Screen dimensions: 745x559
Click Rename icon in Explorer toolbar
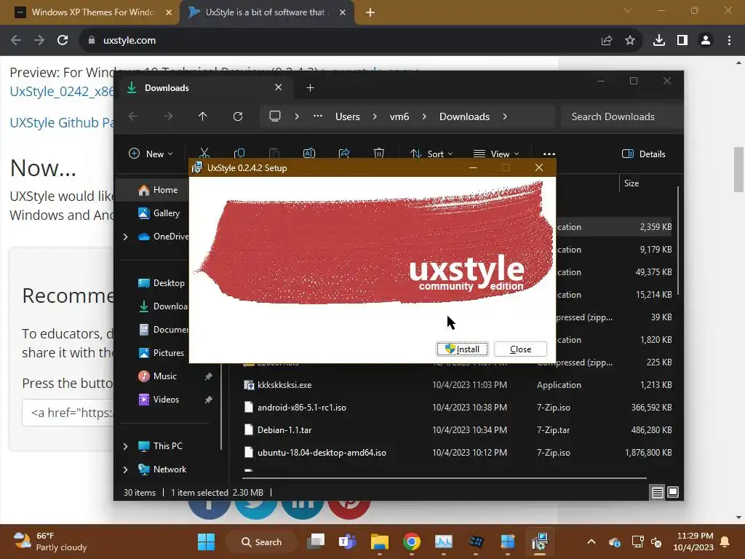point(309,153)
